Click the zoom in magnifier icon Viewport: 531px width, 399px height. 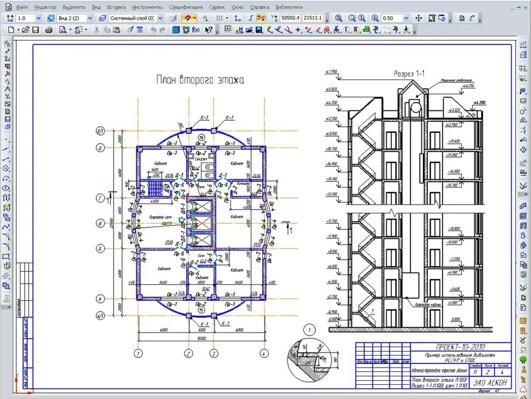pos(375,18)
